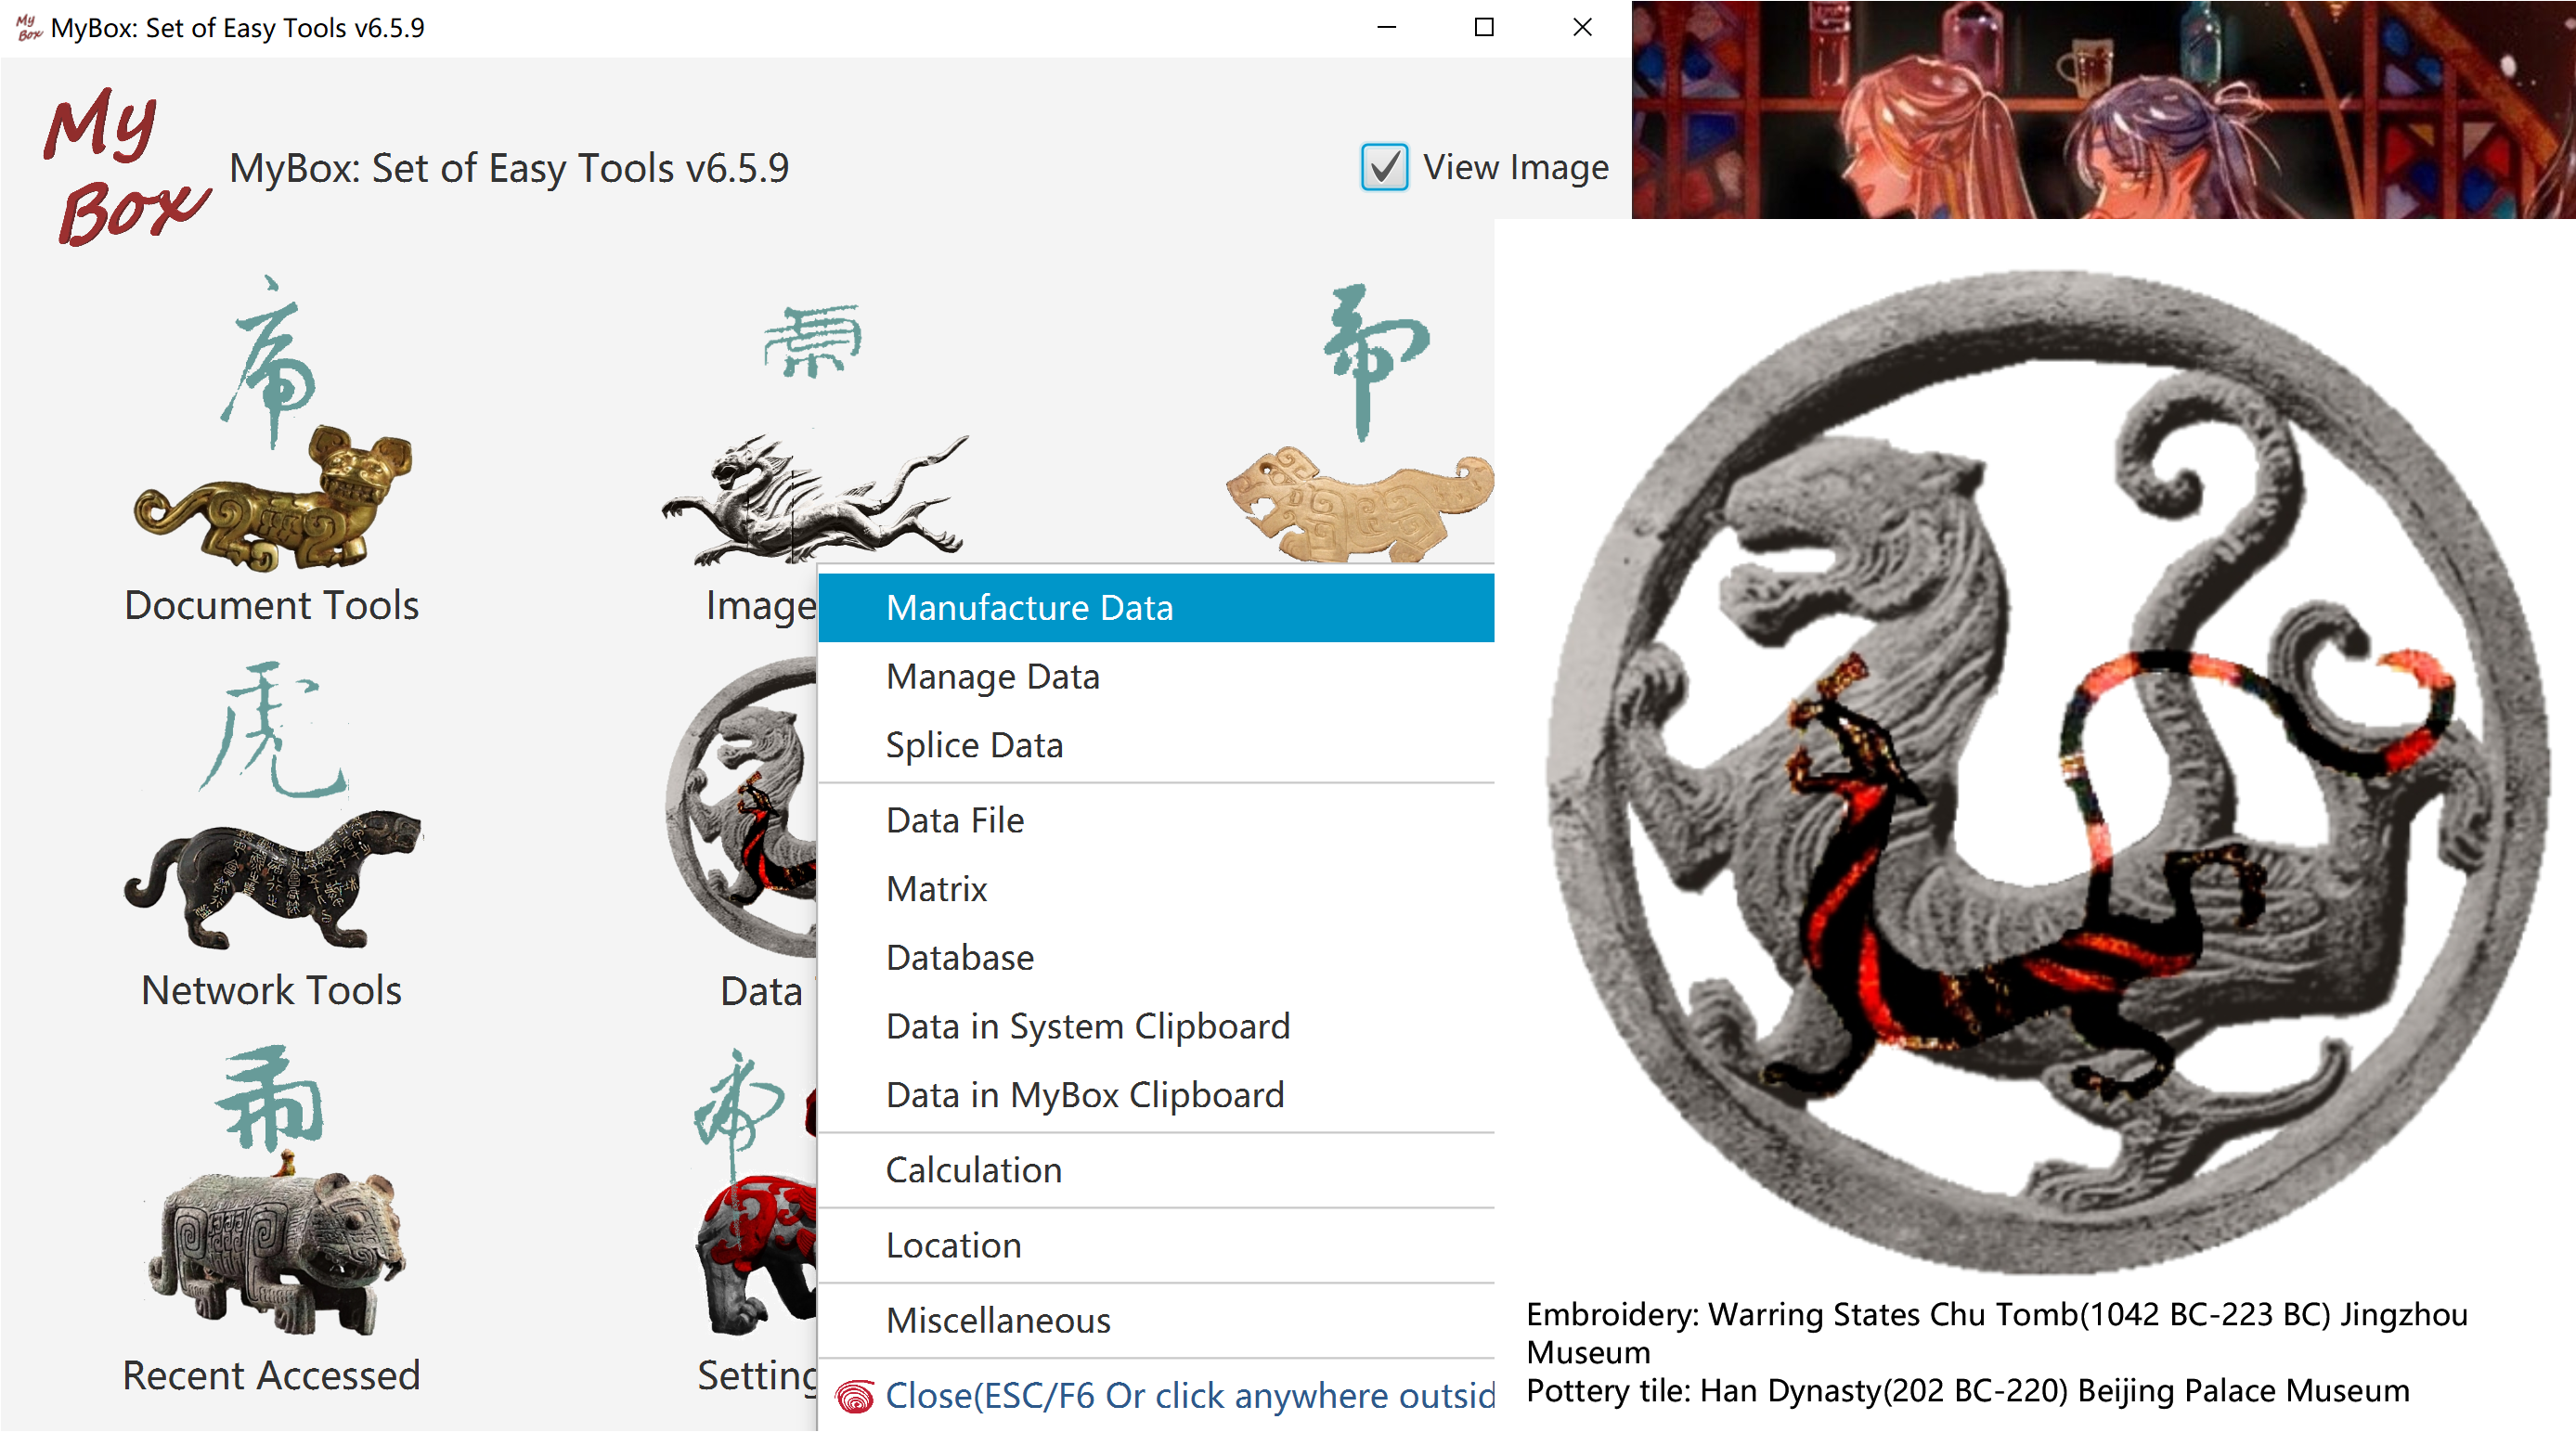This screenshot has width=2576, height=1432.
Task: Select Manufacture Data from the menu
Action: (1156, 608)
